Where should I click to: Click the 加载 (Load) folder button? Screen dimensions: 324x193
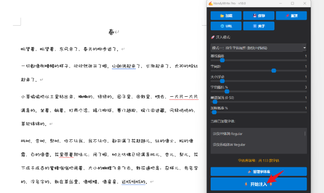(x=226, y=16)
